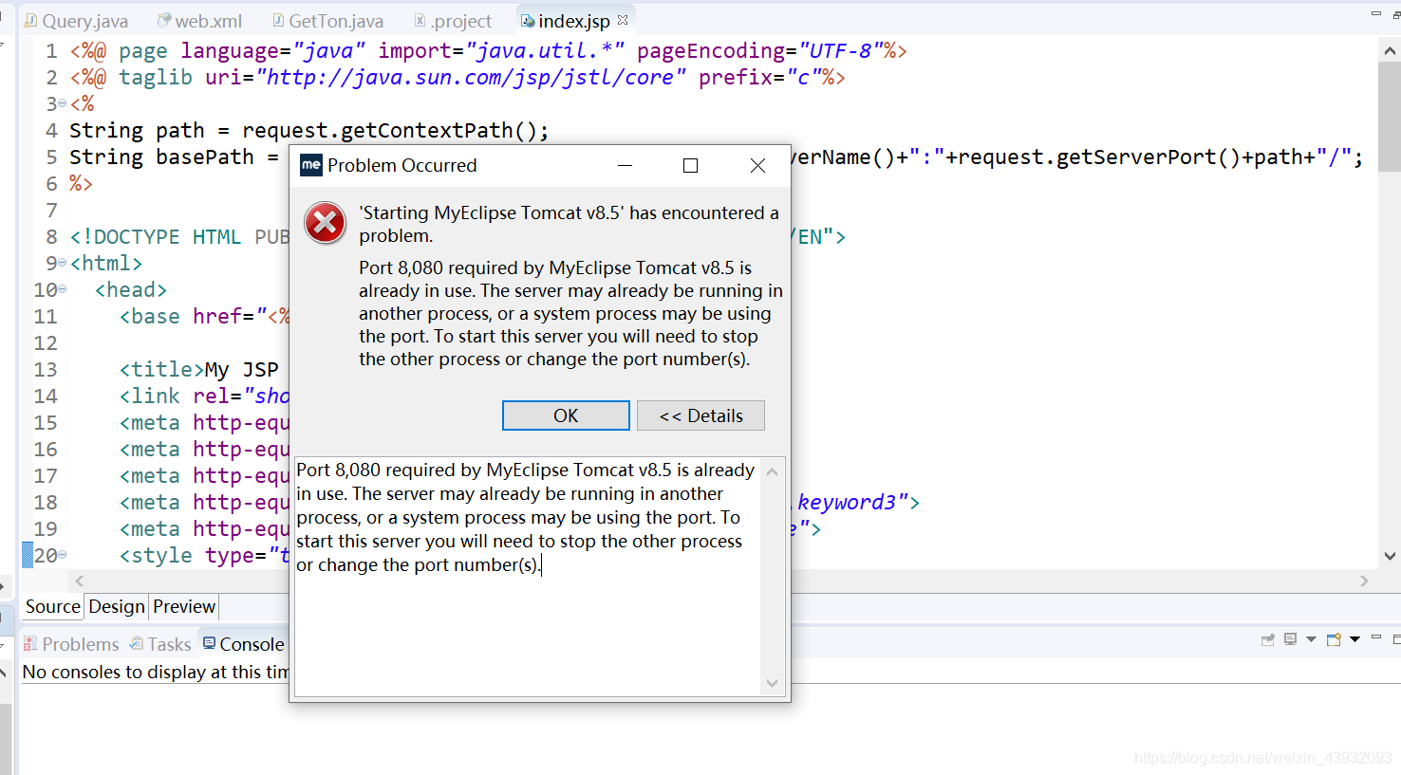This screenshot has height=775, width=1401.
Task: Click the 'page language="java"' directive on line 1
Action: [241, 50]
